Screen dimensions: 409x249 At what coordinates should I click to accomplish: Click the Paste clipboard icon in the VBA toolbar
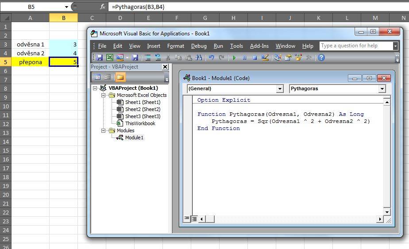pos(188,57)
